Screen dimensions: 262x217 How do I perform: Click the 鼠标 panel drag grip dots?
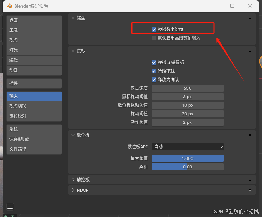pyautogui.click(x=251, y=50)
